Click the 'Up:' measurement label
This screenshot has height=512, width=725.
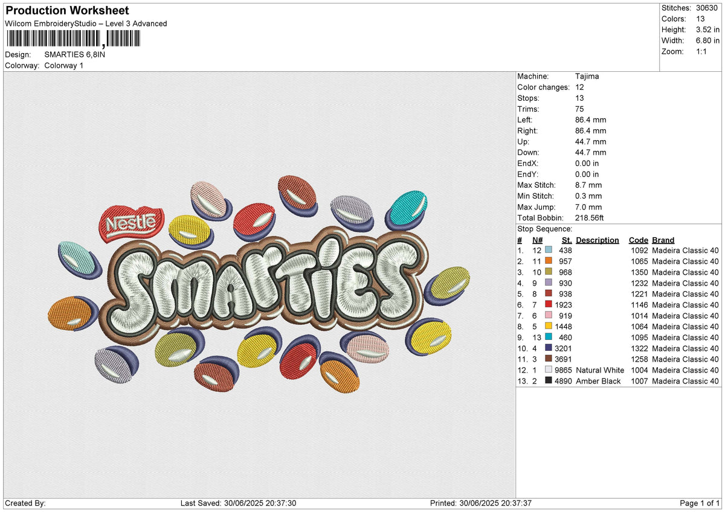click(x=523, y=142)
